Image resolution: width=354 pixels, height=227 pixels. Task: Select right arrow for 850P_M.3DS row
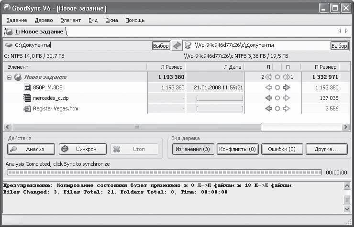[x=287, y=87]
